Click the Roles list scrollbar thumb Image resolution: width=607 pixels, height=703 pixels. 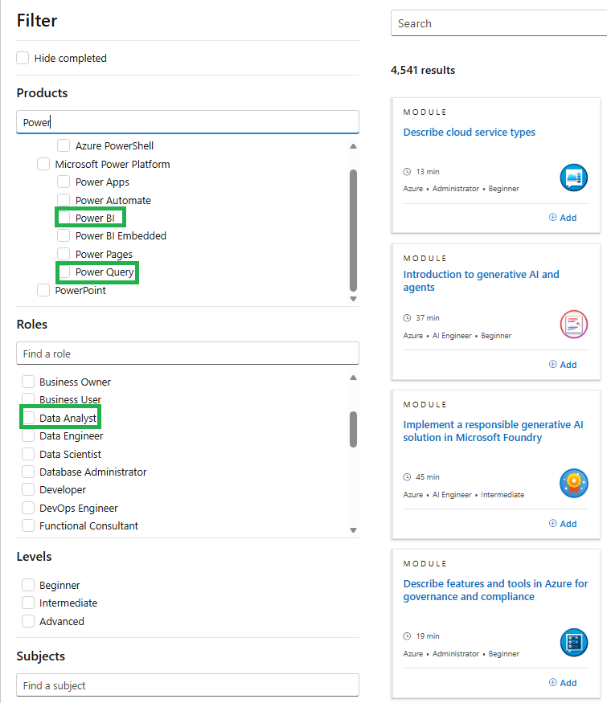click(x=354, y=430)
